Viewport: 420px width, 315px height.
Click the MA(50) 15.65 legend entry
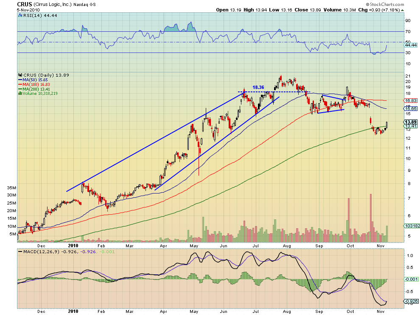pyautogui.click(x=35, y=80)
